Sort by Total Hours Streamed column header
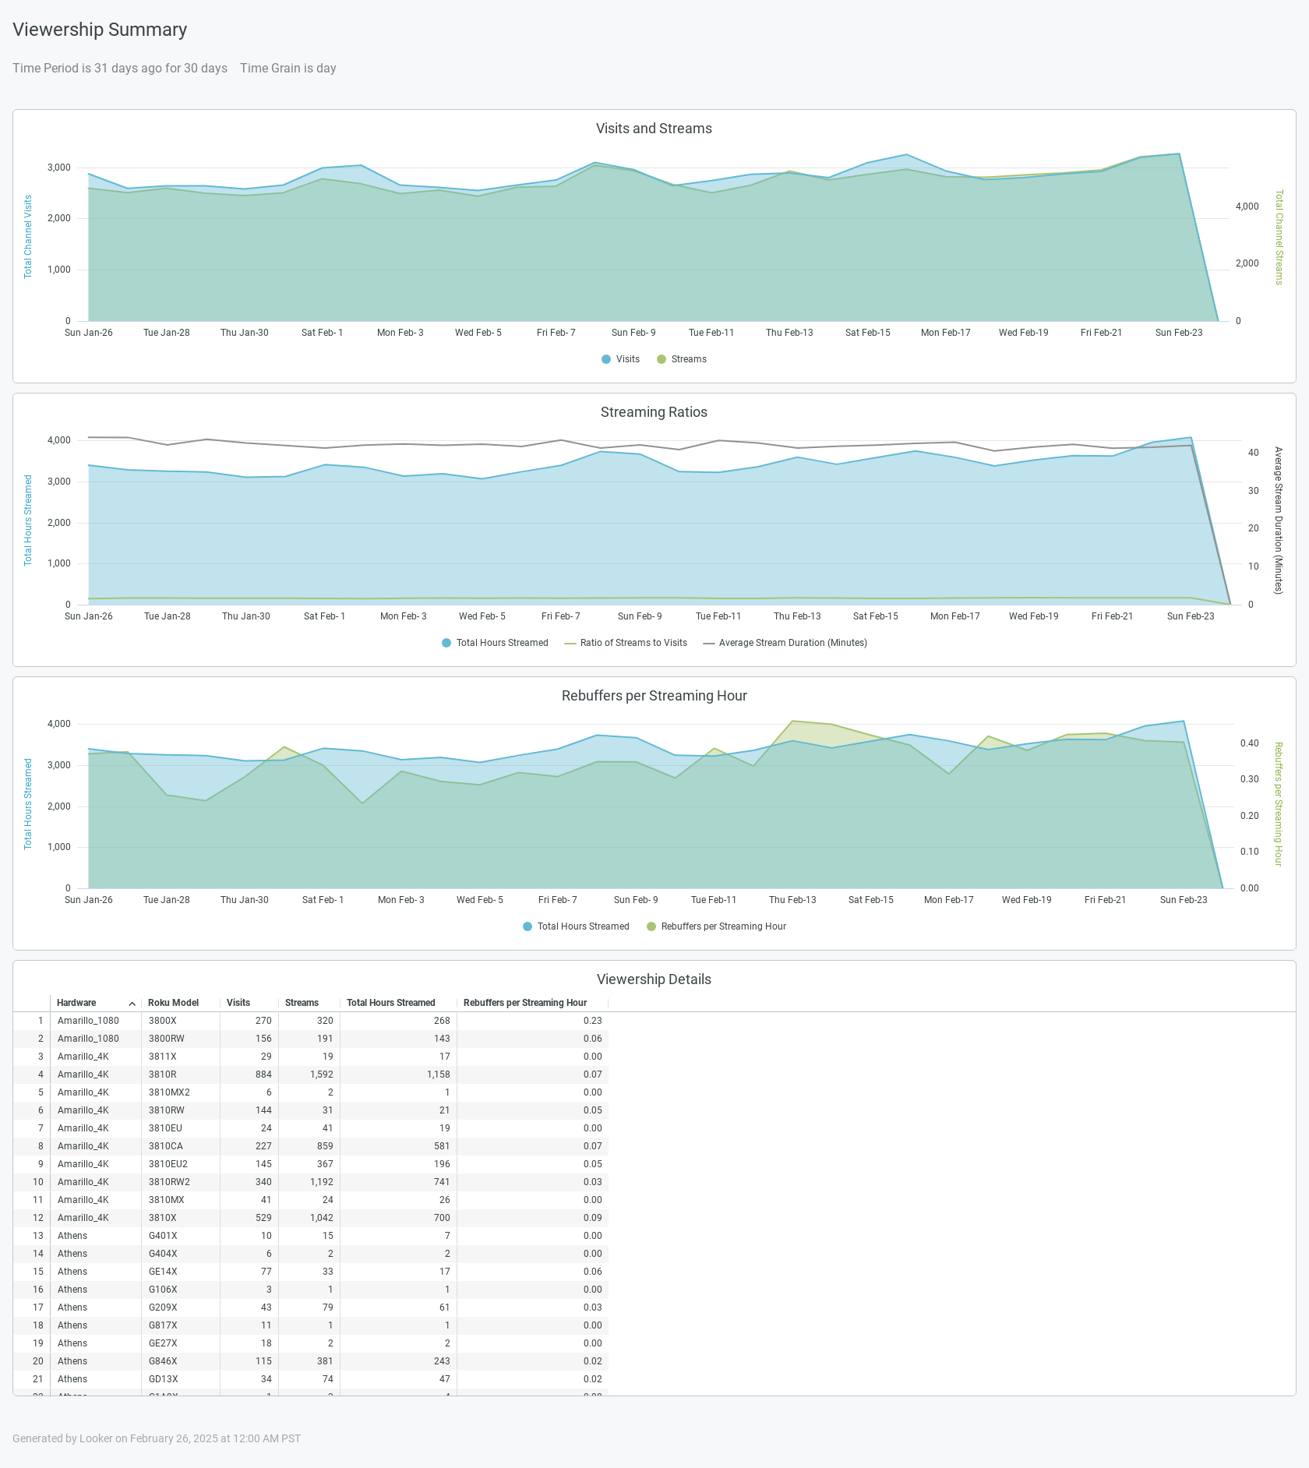The height and width of the screenshot is (1468, 1309). (391, 1003)
